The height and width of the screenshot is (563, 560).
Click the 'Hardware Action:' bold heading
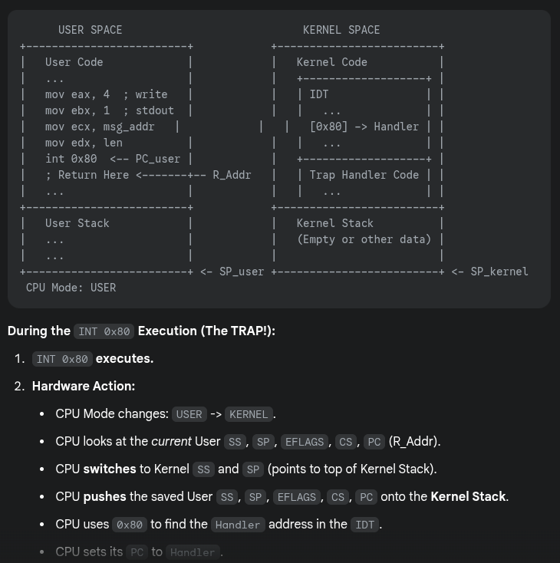pyautogui.click(x=84, y=386)
